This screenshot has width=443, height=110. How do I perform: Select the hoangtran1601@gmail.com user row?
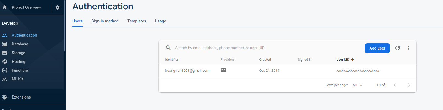click(x=187, y=71)
